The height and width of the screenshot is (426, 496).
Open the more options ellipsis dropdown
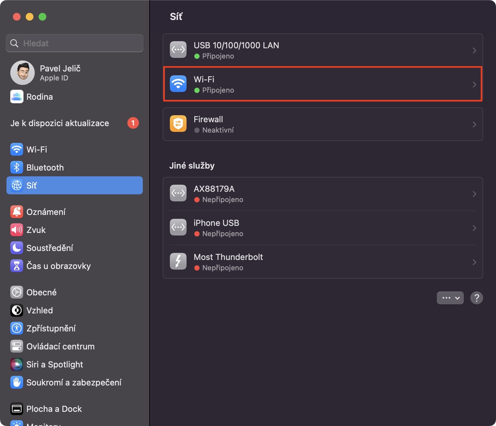(450, 298)
